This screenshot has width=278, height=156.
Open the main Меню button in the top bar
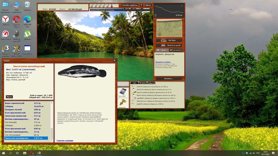coord(148,5)
